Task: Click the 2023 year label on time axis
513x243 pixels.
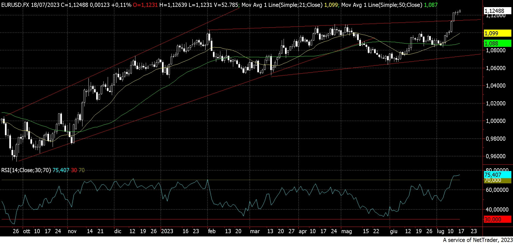Action: tap(167, 231)
